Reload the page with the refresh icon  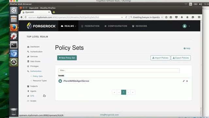click(x=126, y=17)
